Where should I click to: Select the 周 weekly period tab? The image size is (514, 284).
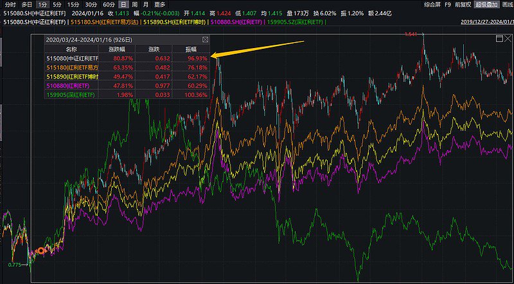click(x=134, y=4)
